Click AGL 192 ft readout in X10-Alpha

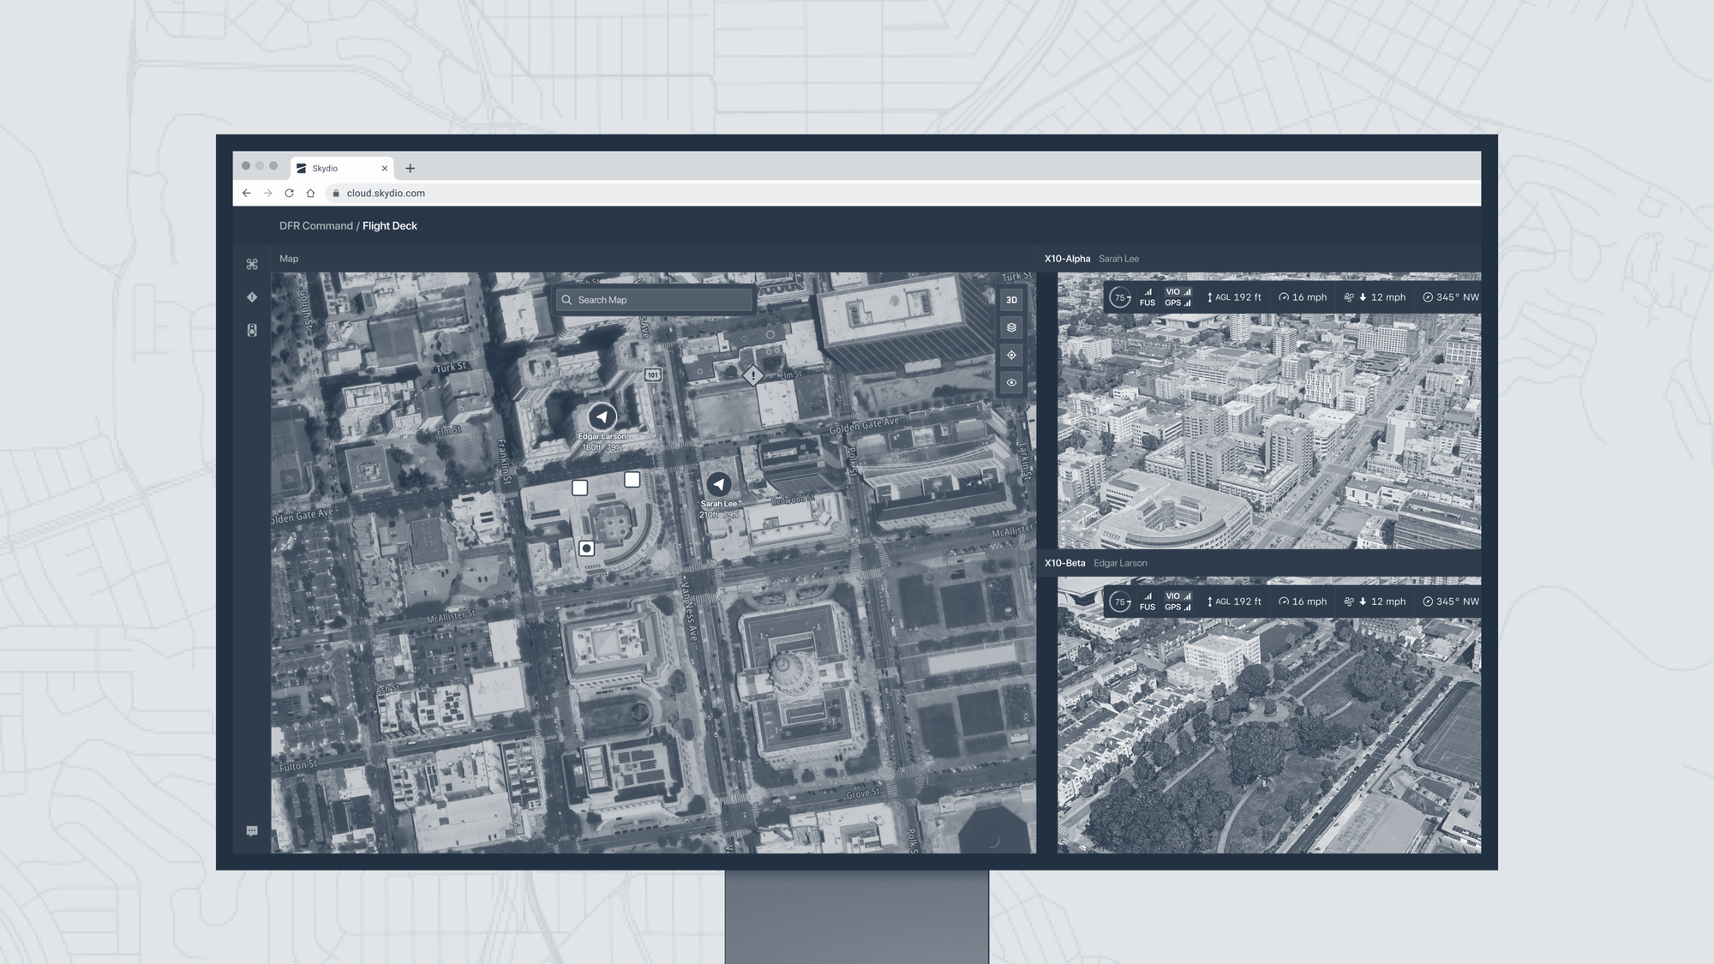click(x=1234, y=297)
